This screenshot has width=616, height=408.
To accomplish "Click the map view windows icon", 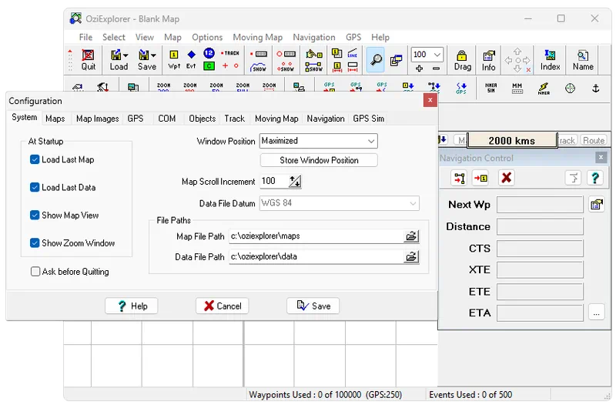I will tap(396, 60).
